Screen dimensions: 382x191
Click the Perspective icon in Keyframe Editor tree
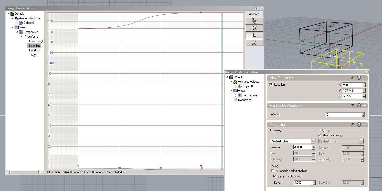point(240,95)
